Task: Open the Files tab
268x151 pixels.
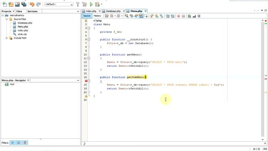Action: pyautogui.click(x=19, y=11)
